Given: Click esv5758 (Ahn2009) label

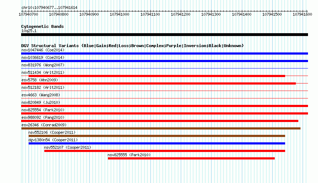Looking at the screenshot, I should 40,80.
